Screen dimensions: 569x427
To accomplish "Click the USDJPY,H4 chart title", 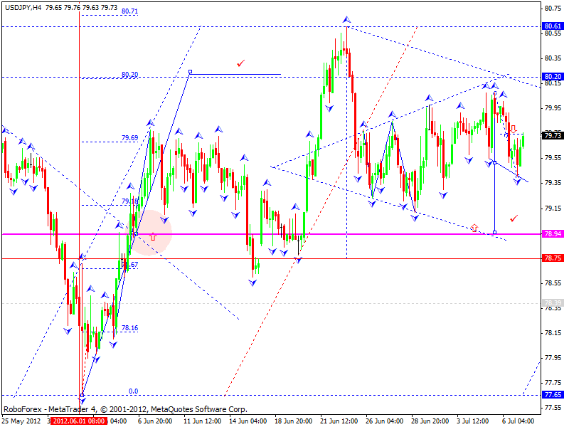I will 23,7.
